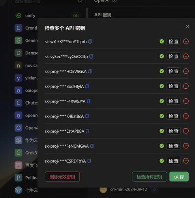Remove the key ending BodF8yIA
This screenshot has height=198, width=195.
[x=186, y=86]
